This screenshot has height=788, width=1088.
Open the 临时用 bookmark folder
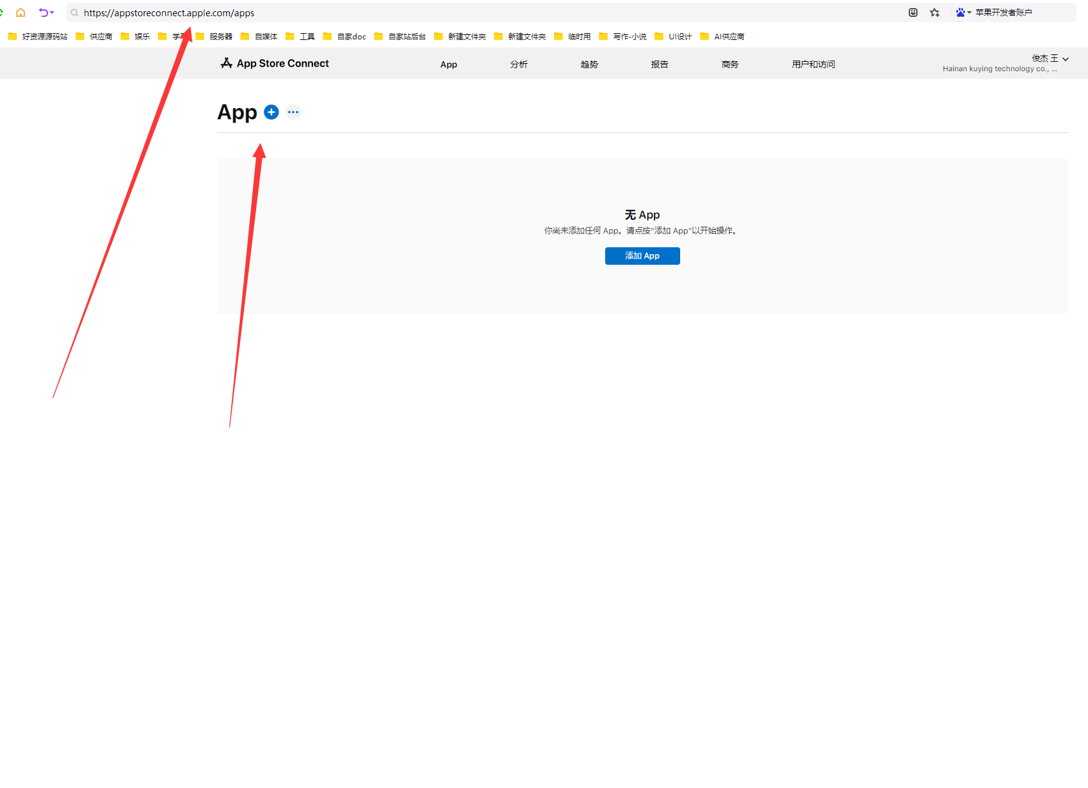[573, 36]
